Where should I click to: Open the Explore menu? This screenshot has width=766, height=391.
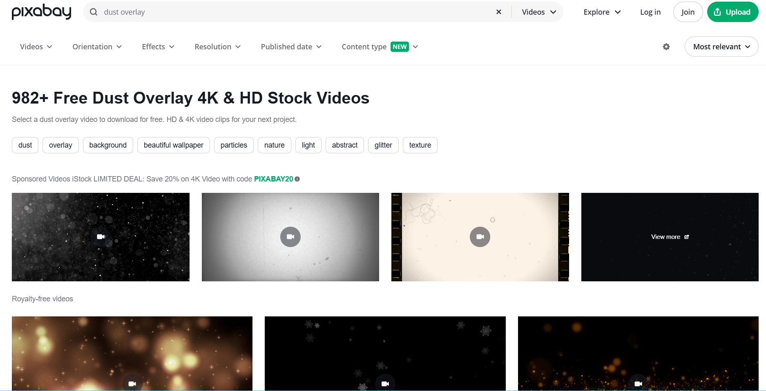tap(601, 12)
